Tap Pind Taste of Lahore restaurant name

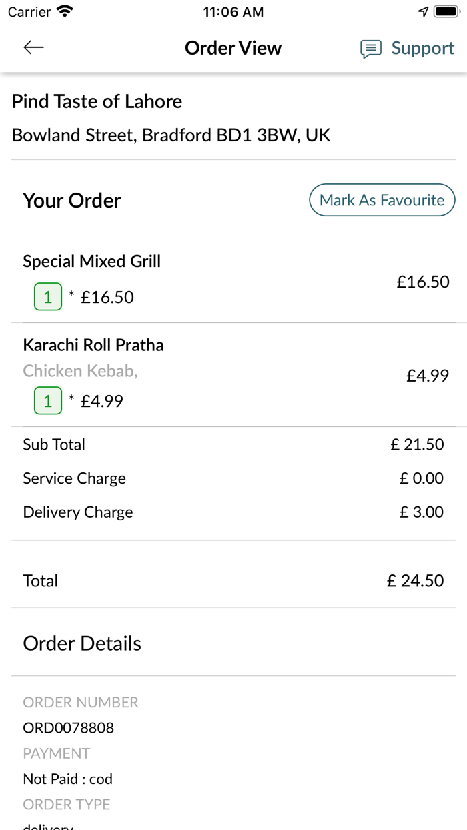(97, 101)
